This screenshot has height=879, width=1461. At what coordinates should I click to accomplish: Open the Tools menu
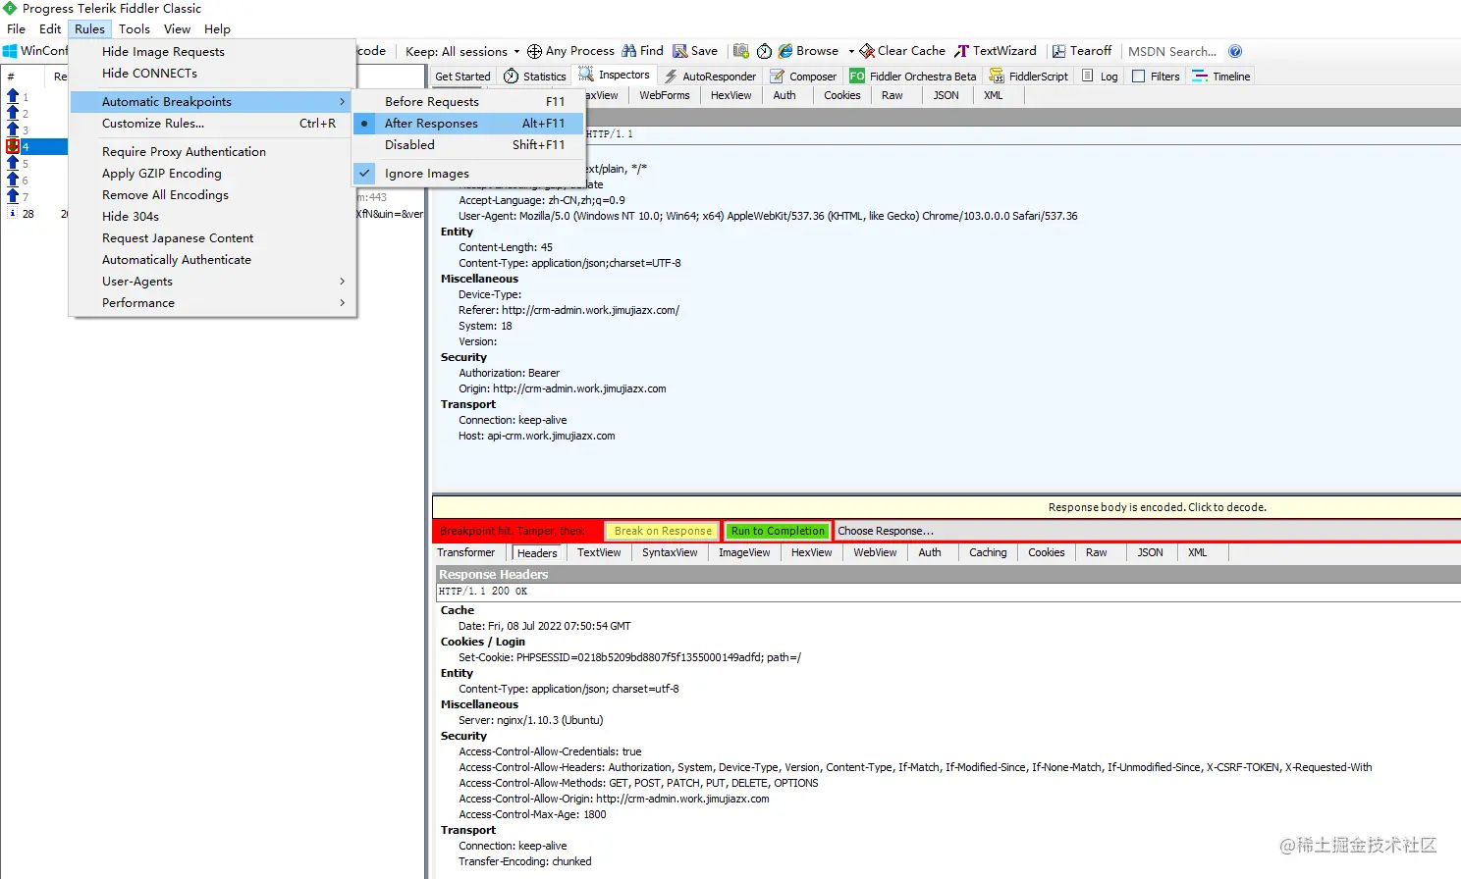[x=135, y=29]
